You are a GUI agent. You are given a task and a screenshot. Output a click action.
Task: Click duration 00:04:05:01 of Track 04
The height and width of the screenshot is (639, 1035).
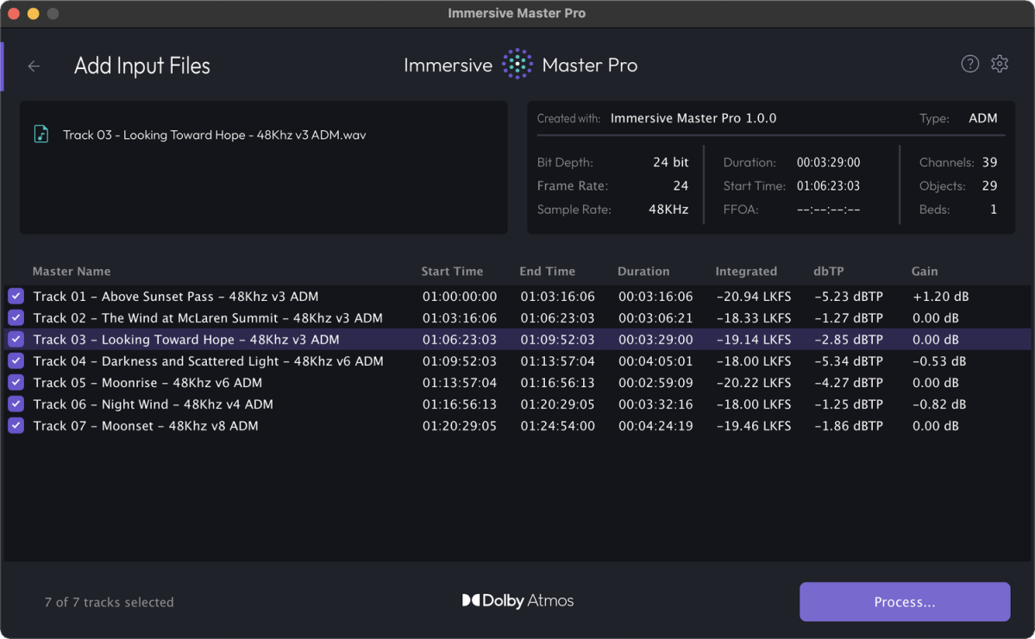[x=655, y=360]
